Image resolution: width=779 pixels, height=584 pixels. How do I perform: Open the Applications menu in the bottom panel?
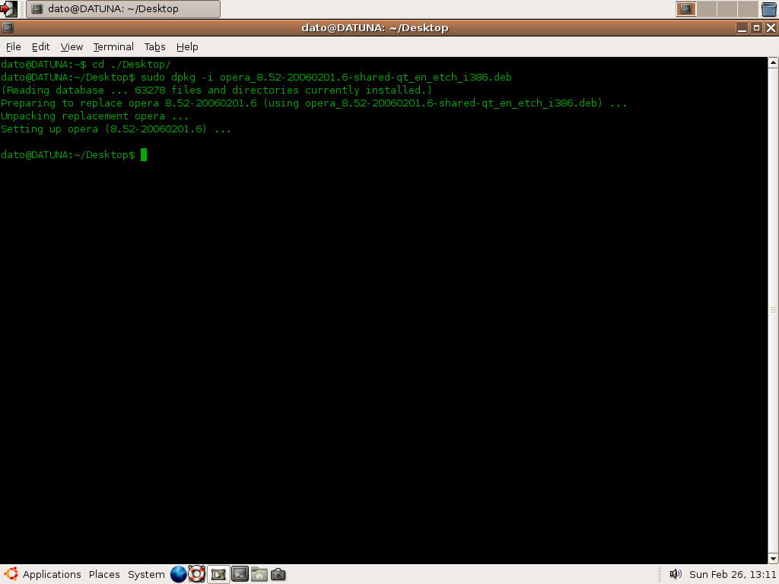(52, 575)
